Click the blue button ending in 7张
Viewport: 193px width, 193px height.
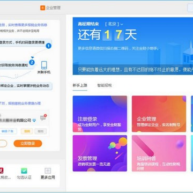8,131
